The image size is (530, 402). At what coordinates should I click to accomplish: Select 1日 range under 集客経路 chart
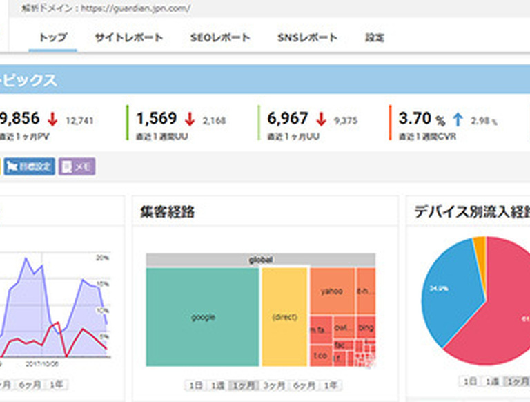194,385
